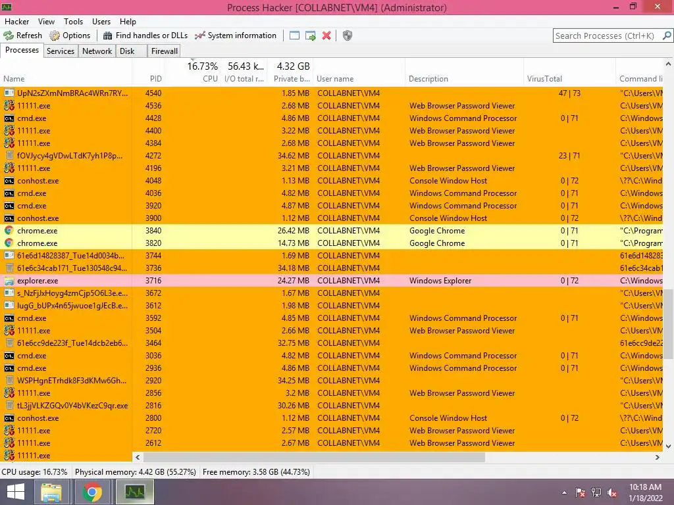Click icon of WSPHgnETrhdk8F3dKMw6Gh process
The image size is (674, 505).
tap(9, 381)
